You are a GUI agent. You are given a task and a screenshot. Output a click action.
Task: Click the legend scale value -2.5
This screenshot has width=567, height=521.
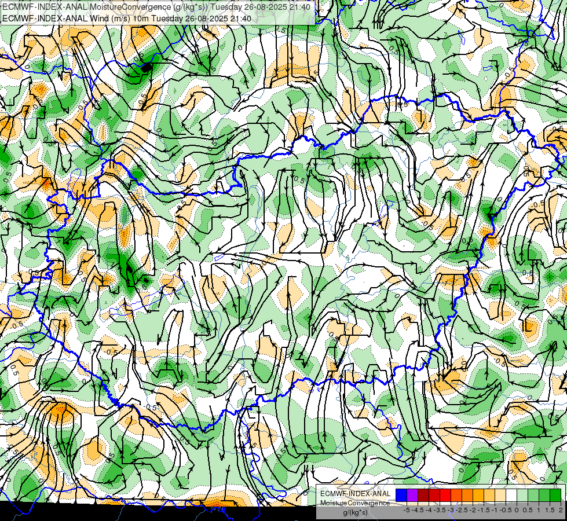[462, 510]
